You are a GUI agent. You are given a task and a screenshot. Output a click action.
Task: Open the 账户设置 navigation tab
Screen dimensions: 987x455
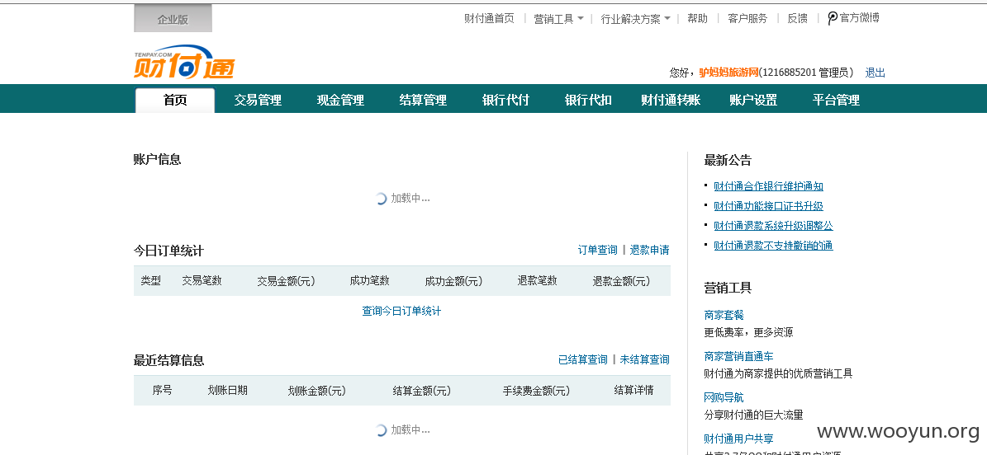[x=753, y=100]
